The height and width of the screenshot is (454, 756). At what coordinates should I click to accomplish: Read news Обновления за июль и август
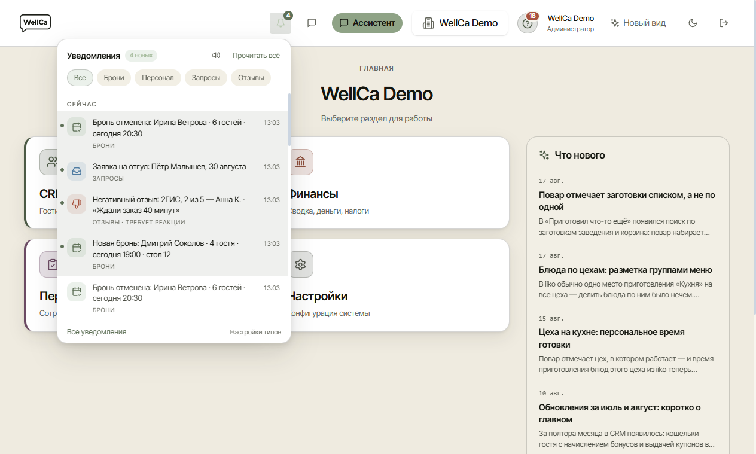(627, 419)
